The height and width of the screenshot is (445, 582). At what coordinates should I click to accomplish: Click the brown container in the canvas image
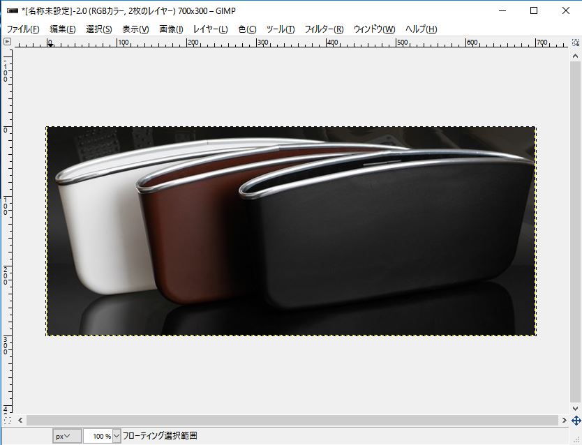(x=193, y=237)
